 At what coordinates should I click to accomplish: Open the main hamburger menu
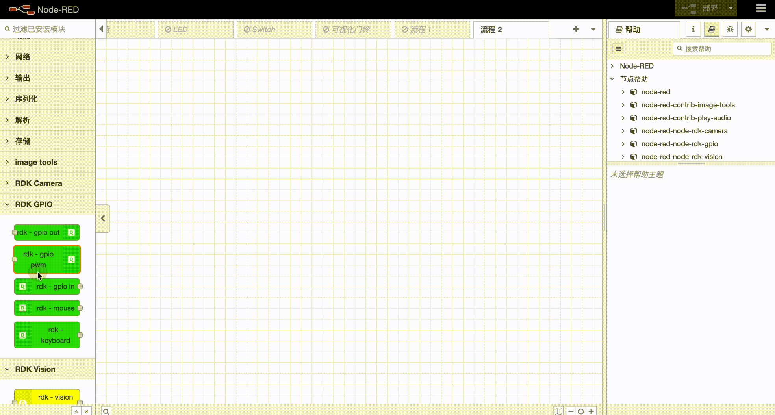point(761,8)
